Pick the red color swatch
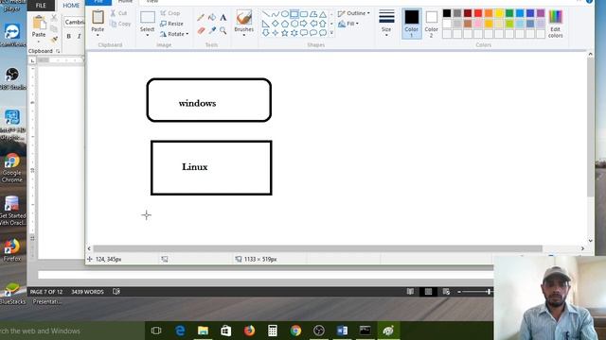The width and height of the screenshot is (606, 340). [x=478, y=13]
